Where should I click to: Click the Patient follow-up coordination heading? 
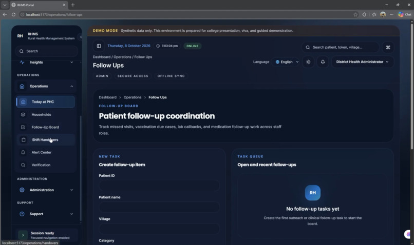157,116
